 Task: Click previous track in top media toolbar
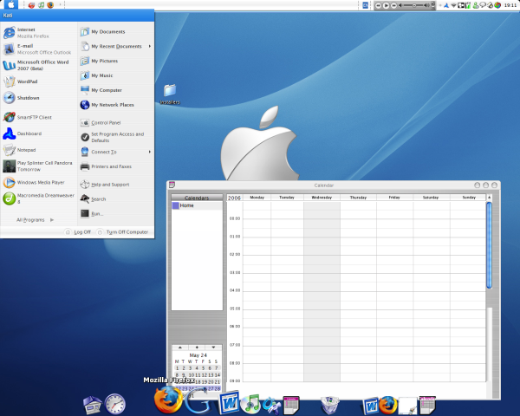379,5
